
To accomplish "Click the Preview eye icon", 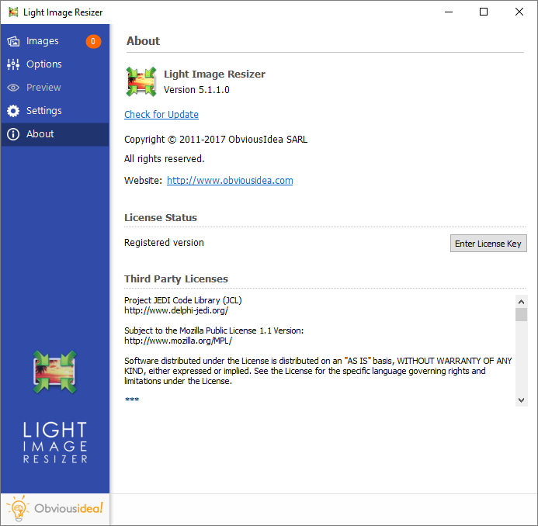I will tap(13, 88).
